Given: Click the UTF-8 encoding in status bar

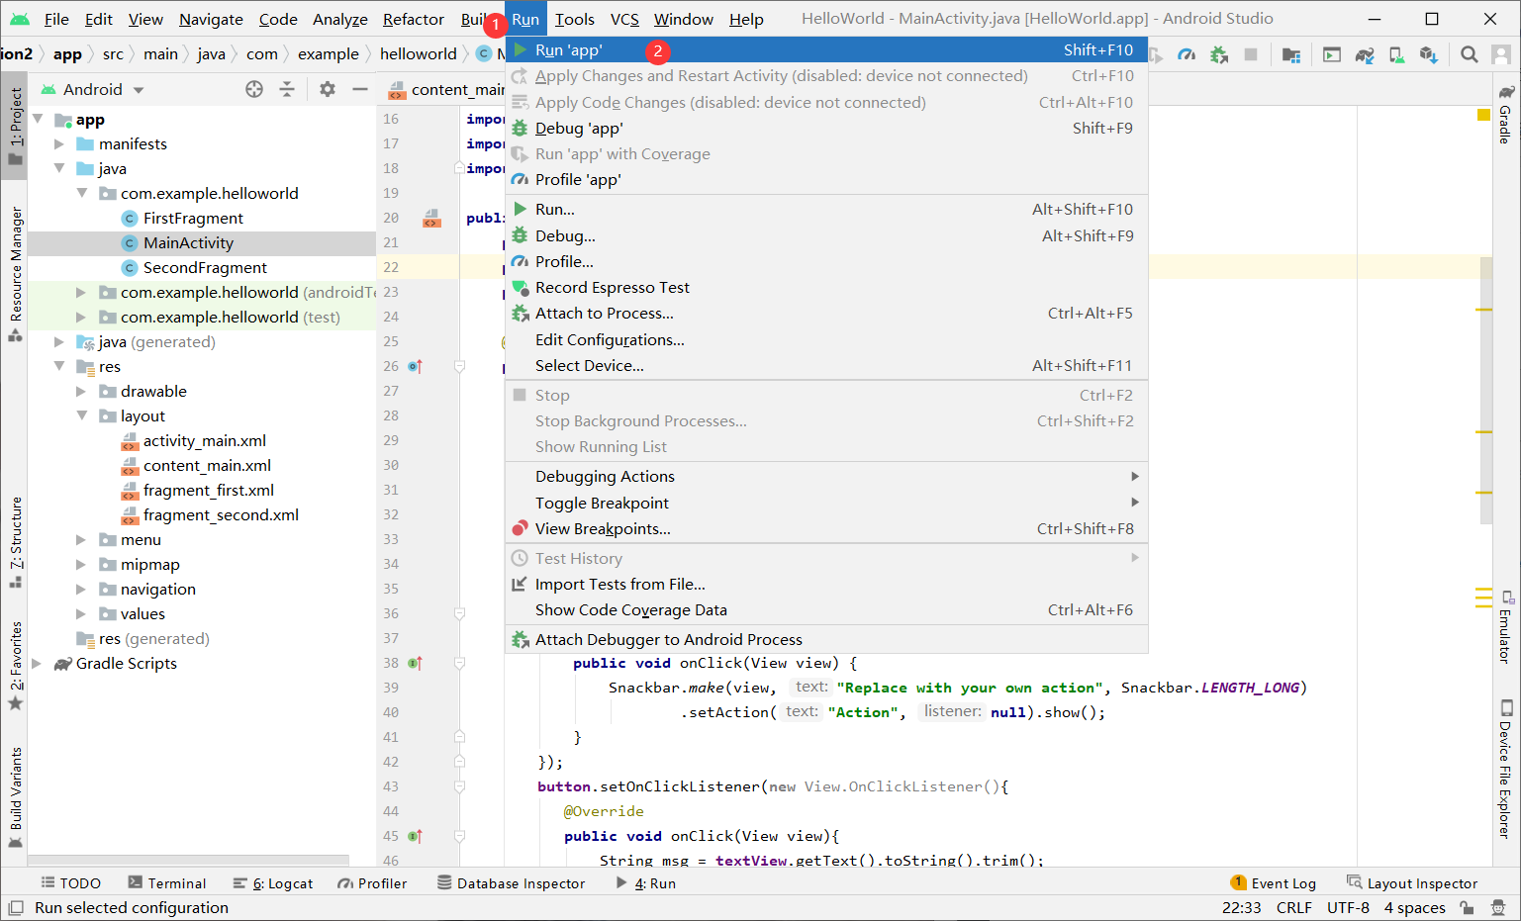Looking at the screenshot, I should [x=1348, y=907].
